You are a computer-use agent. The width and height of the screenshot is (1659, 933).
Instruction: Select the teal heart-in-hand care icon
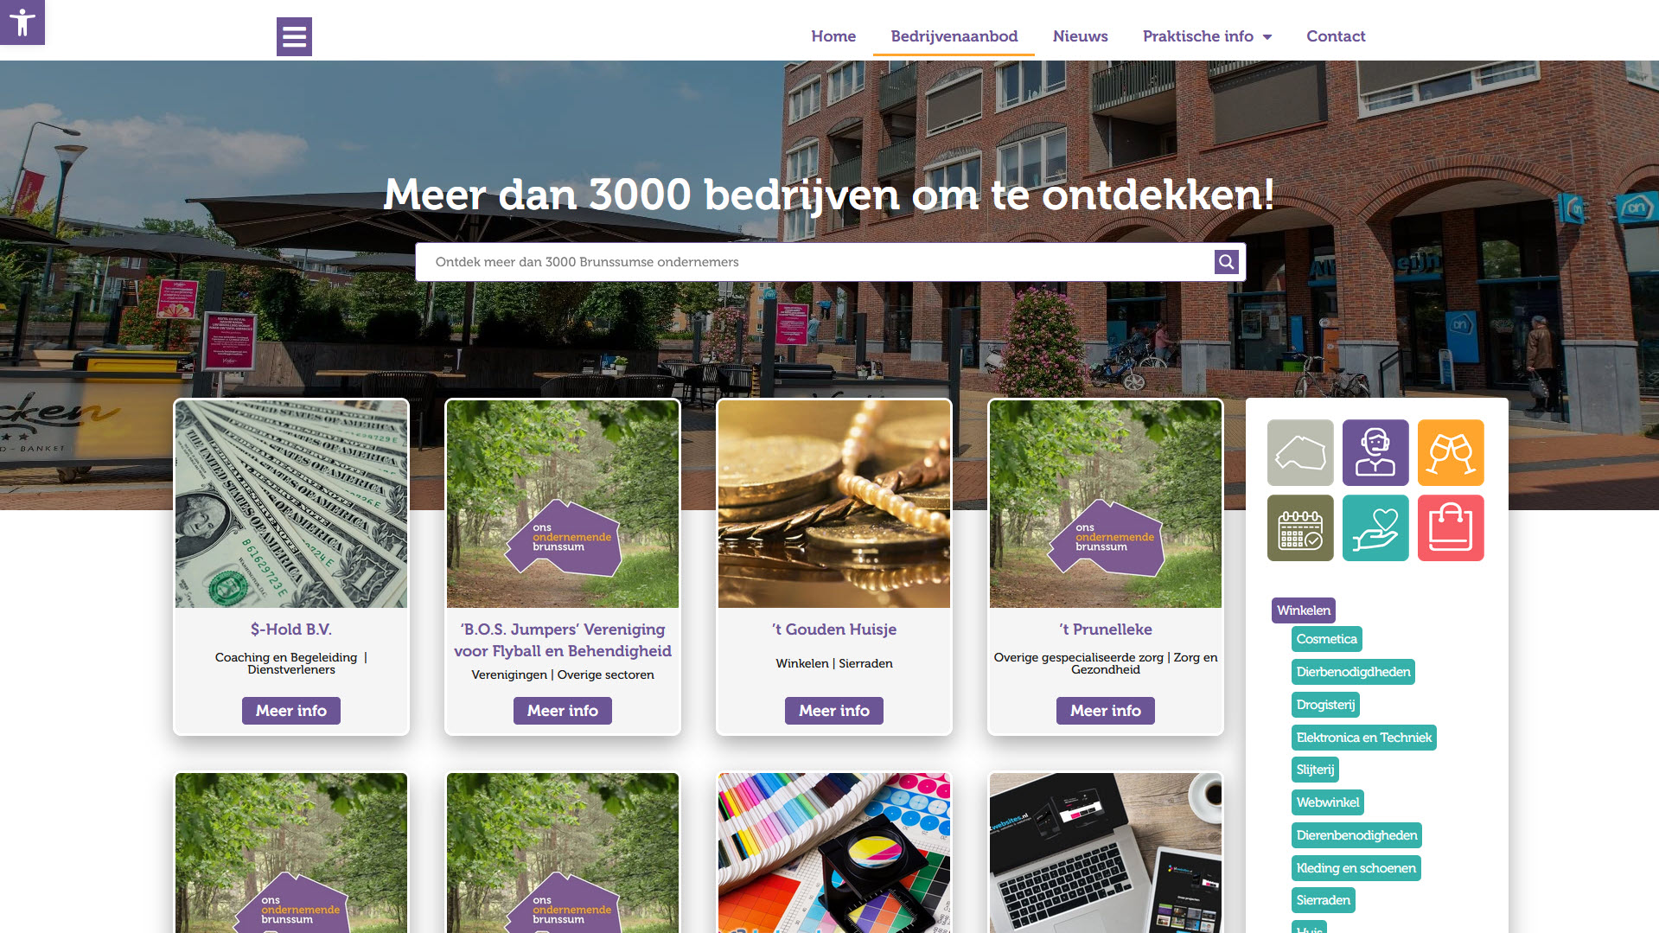pyautogui.click(x=1375, y=527)
